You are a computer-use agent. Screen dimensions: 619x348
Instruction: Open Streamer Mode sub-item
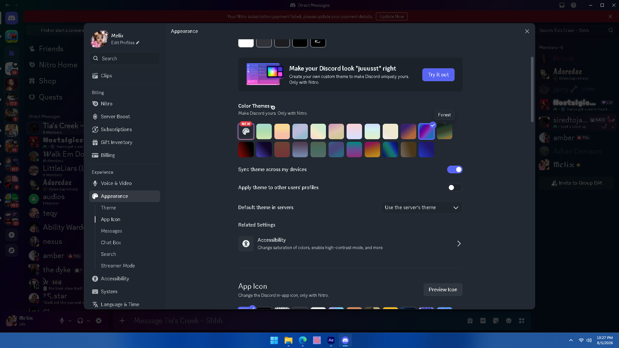(x=118, y=266)
